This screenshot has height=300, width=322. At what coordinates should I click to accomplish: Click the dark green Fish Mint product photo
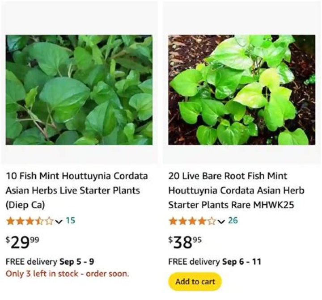coord(79,90)
